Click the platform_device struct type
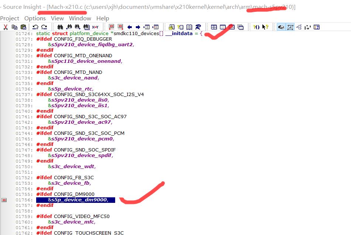This screenshot has height=235, width=351. coord(89,34)
